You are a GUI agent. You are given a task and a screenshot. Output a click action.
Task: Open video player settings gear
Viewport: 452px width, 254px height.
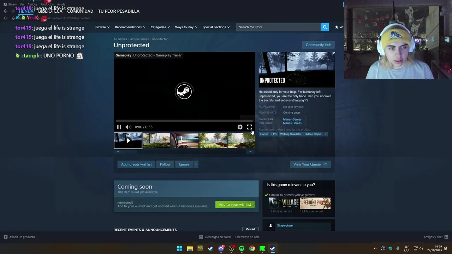coord(240,127)
